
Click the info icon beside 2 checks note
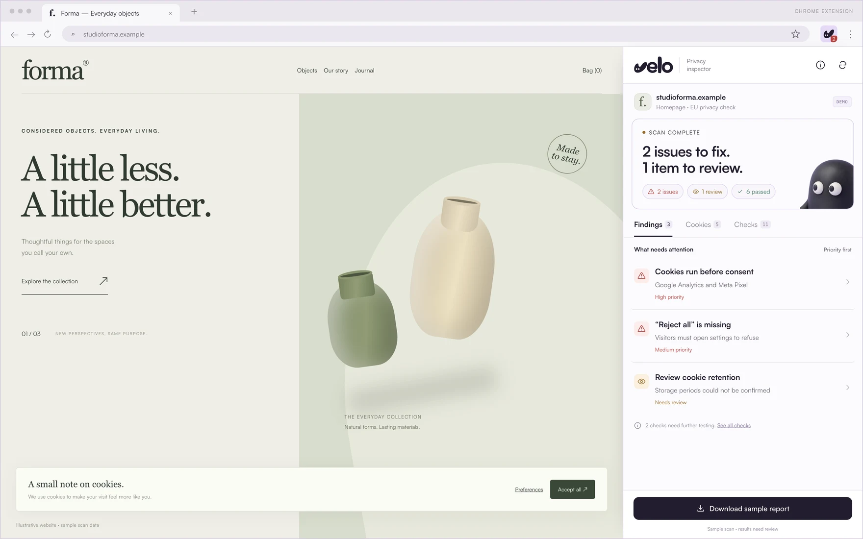(637, 425)
